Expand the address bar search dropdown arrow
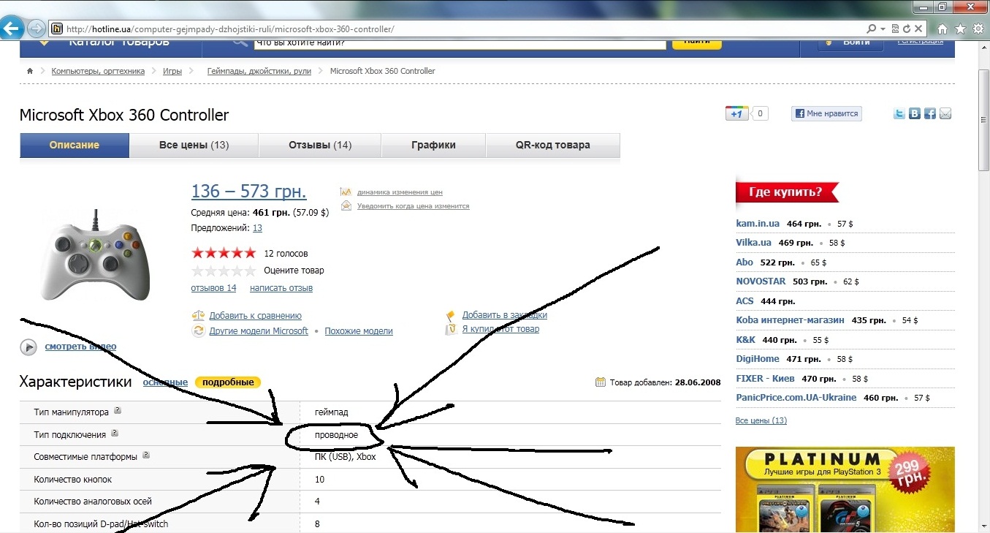This screenshot has height=533, width=990. pyautogui.click(x=883, y=29)
